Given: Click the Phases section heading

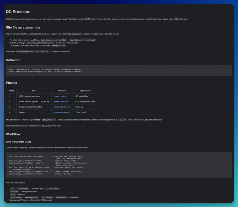Looking at the screenshot, I should pyautogui.click(x=11, y=83).
